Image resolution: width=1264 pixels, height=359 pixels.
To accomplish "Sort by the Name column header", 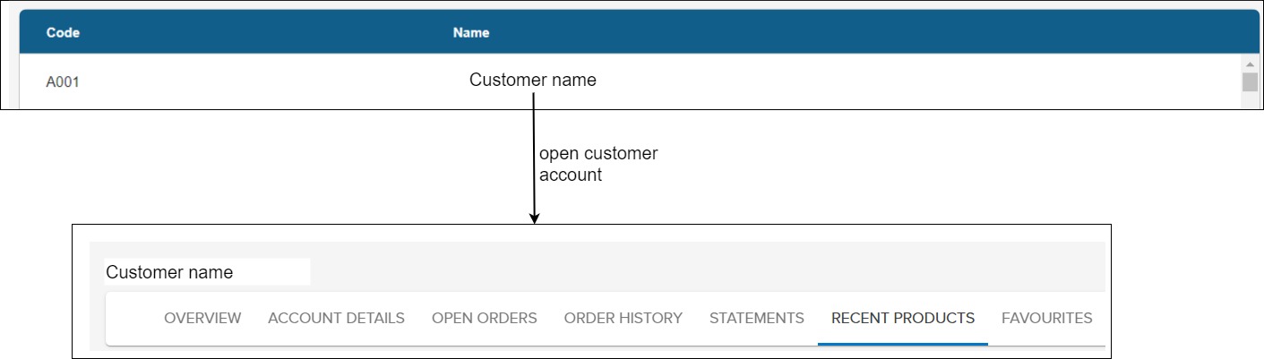I will (471, 33).
